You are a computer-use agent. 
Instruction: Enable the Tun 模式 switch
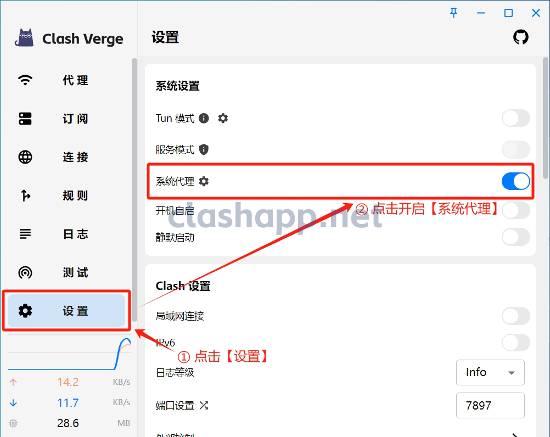pos(515,118)
